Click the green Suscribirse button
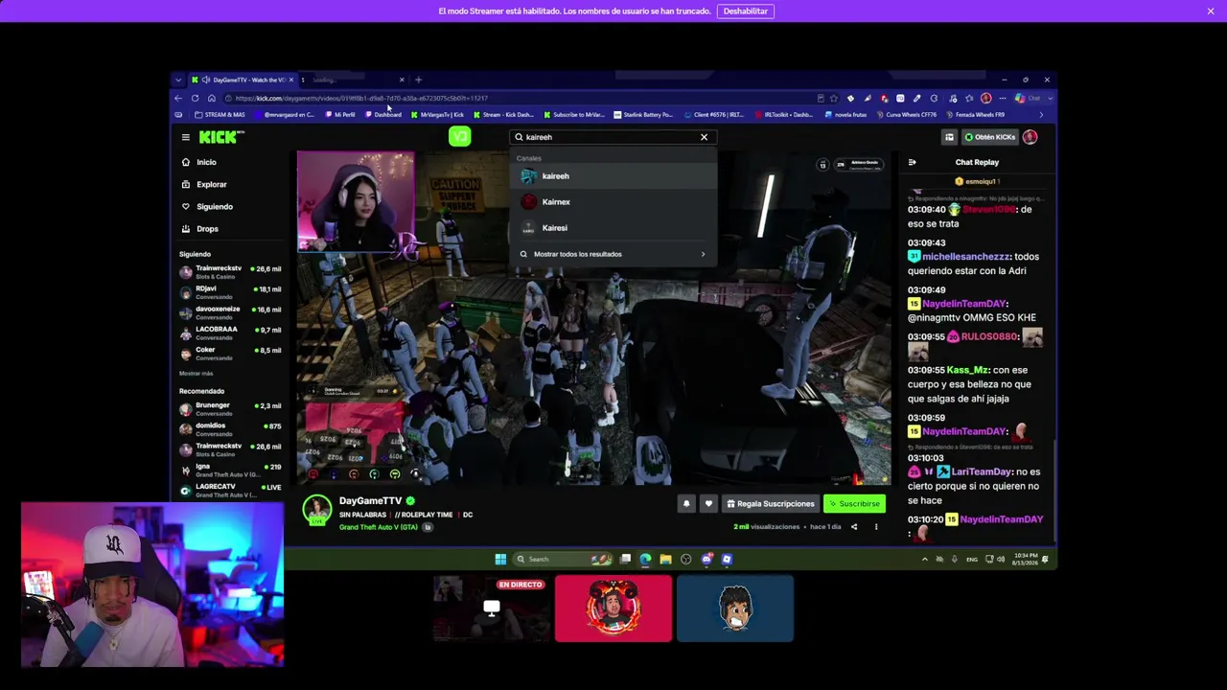Image resolution: width=1227 pixels, height=690 pixels. [x=854, y=503]
